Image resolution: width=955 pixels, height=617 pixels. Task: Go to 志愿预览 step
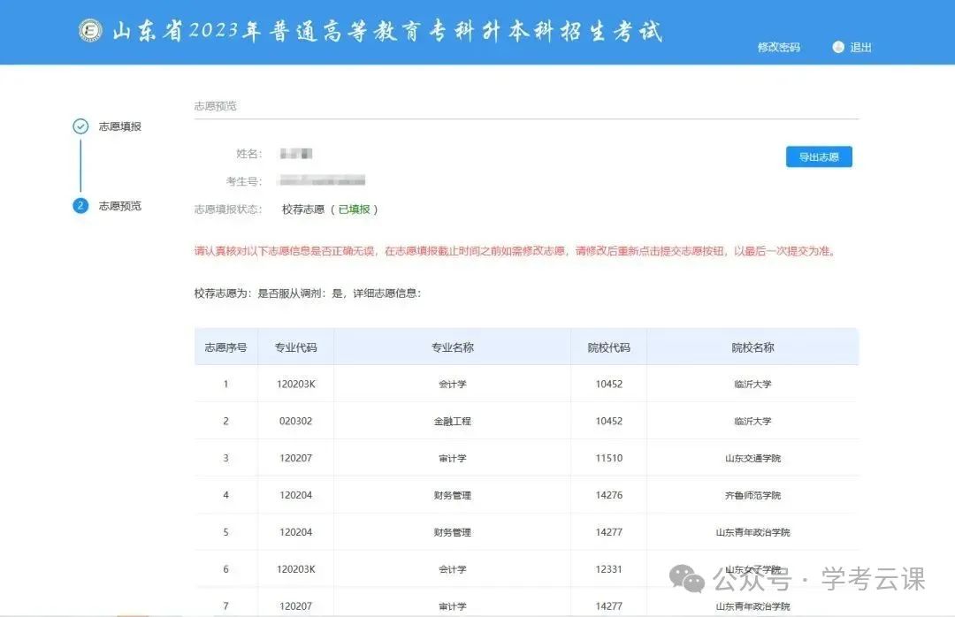[120, 206]
